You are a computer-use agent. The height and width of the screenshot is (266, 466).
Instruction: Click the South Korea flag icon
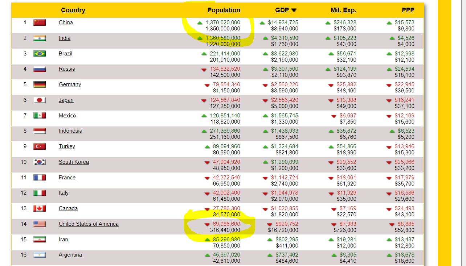pyautogui.click(x=40, y=162)
